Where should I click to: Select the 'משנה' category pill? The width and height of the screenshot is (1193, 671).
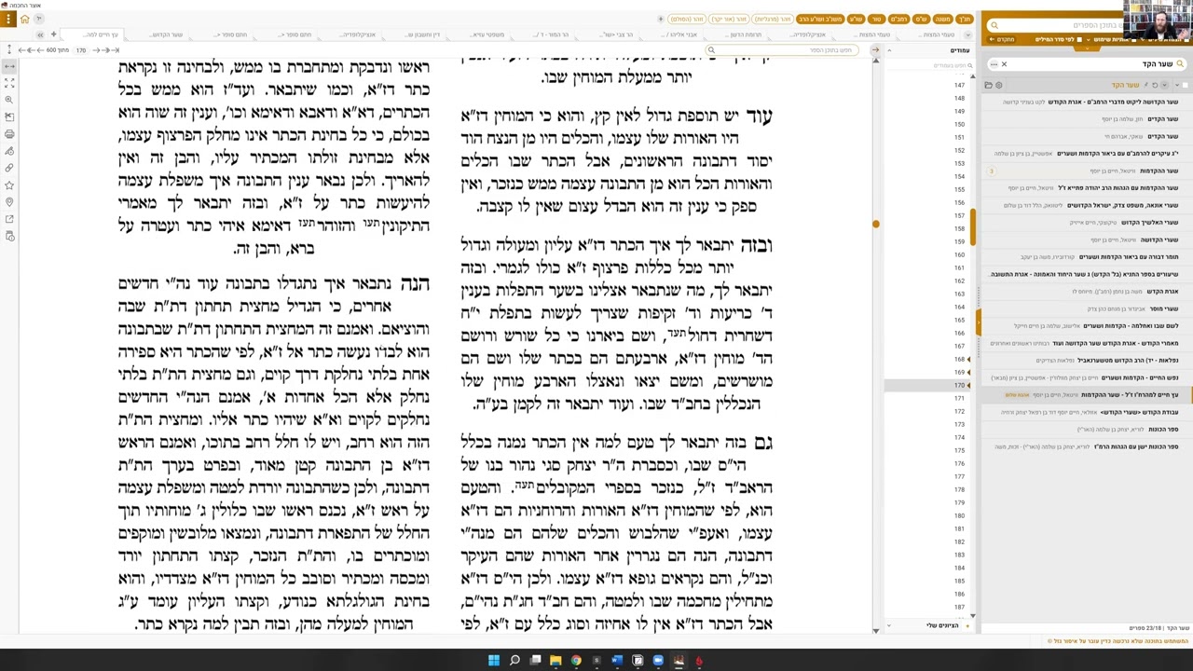[x=943, y=19]
